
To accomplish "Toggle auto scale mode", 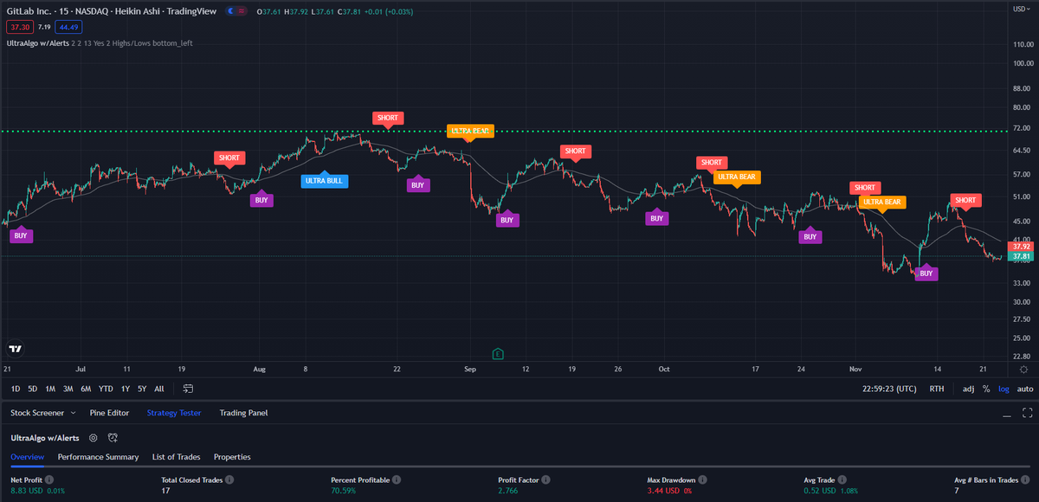I will click(1025, 389).
